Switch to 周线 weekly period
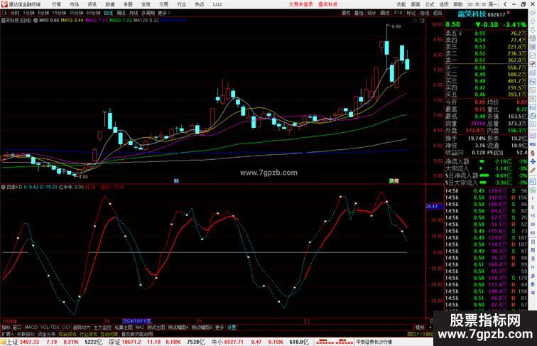Image resolution: width=537 pixels, height=346 pixels. tap(121, 13)
